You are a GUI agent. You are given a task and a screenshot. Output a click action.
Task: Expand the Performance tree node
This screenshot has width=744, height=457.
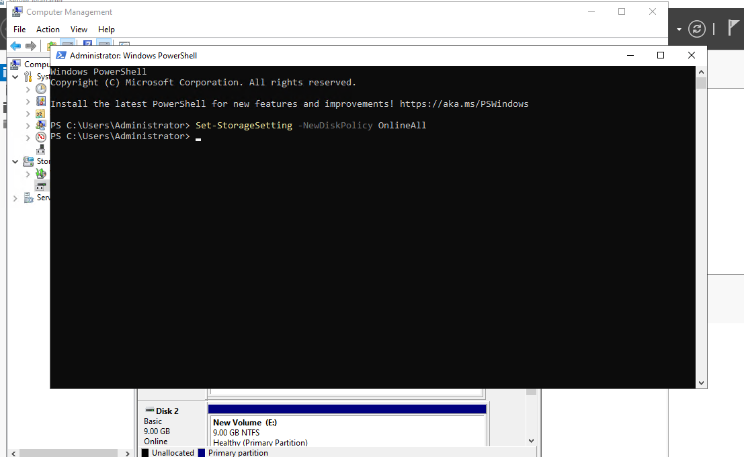tap(28, 138)
